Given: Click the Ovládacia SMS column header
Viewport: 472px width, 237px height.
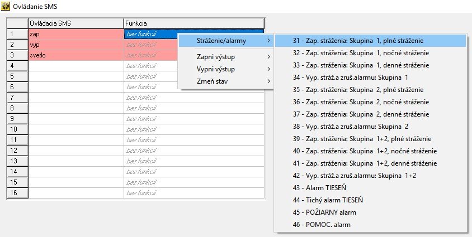Looking at the screenshot, I should [x=75, y=23].
